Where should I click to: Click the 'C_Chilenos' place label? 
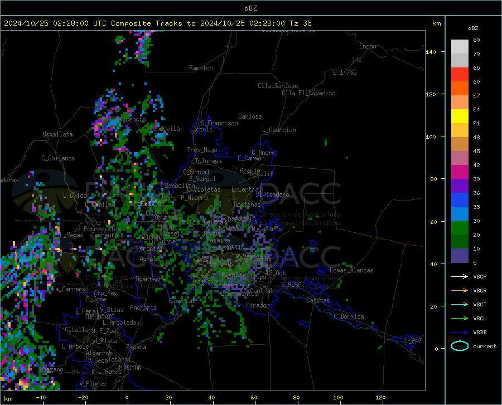point(58,158)
